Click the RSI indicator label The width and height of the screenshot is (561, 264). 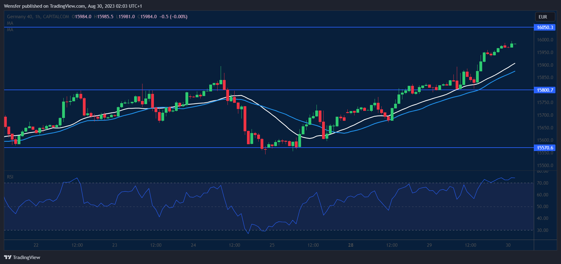(x=10, y=177)
